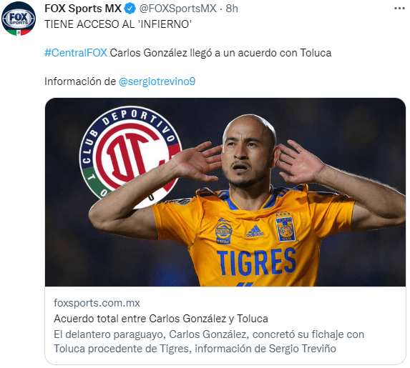Click the headline TIENE ACCESO AL 'INFIERNO'
The image size is (410, 368).
(118, 24)
